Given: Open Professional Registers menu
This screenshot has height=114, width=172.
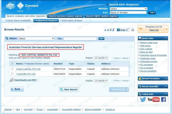Looking at the screenshot, I should pyautogui.click(x=46, y=20).
